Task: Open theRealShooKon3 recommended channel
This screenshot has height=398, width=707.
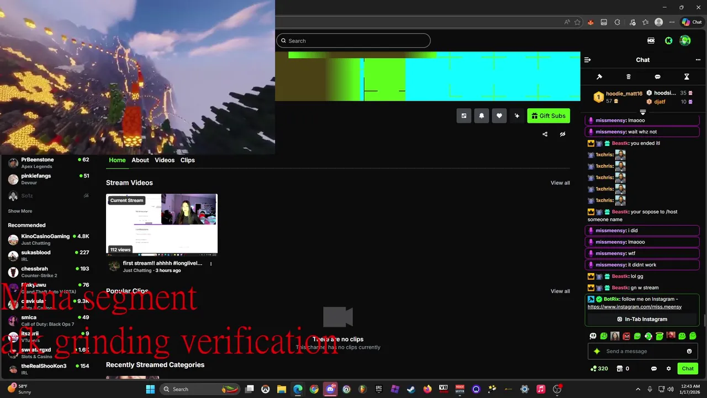Action: coord(49,369)
